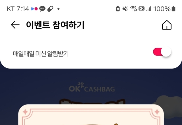Open the home icon in header
Viewport: 182px width, 125px height.
click(x=167, y=25)
